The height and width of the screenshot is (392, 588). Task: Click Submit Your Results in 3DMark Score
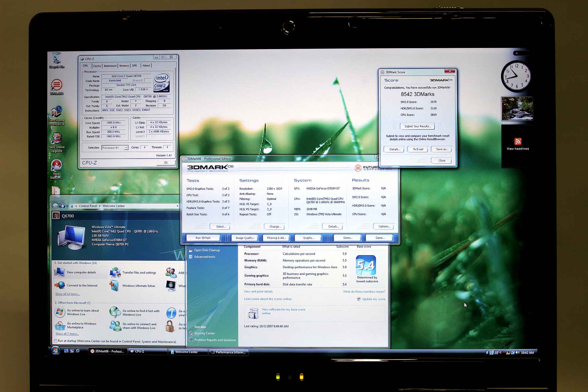(x=418, y=126)
